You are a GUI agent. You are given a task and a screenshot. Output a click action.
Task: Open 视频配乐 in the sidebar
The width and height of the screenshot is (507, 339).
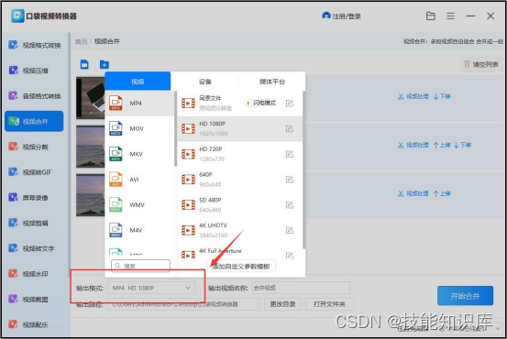(28, 324)
